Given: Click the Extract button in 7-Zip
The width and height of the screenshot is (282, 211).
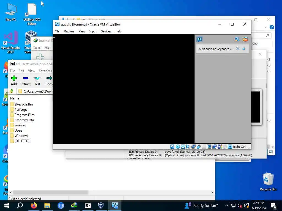Looking at the screenshot, I should coord(26,80).
